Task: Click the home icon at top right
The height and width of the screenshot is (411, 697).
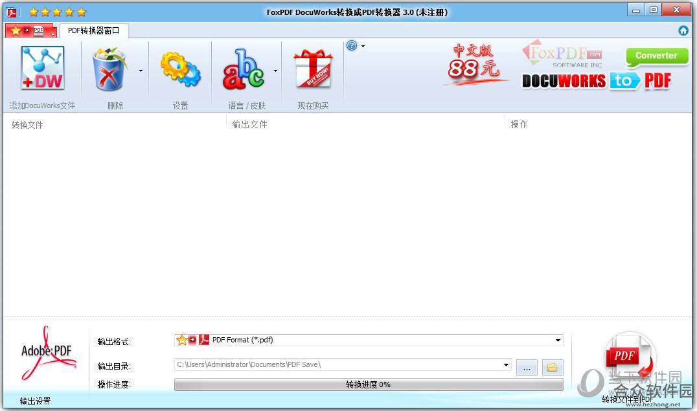Action: pyautogui.click(x=683, y=30)
